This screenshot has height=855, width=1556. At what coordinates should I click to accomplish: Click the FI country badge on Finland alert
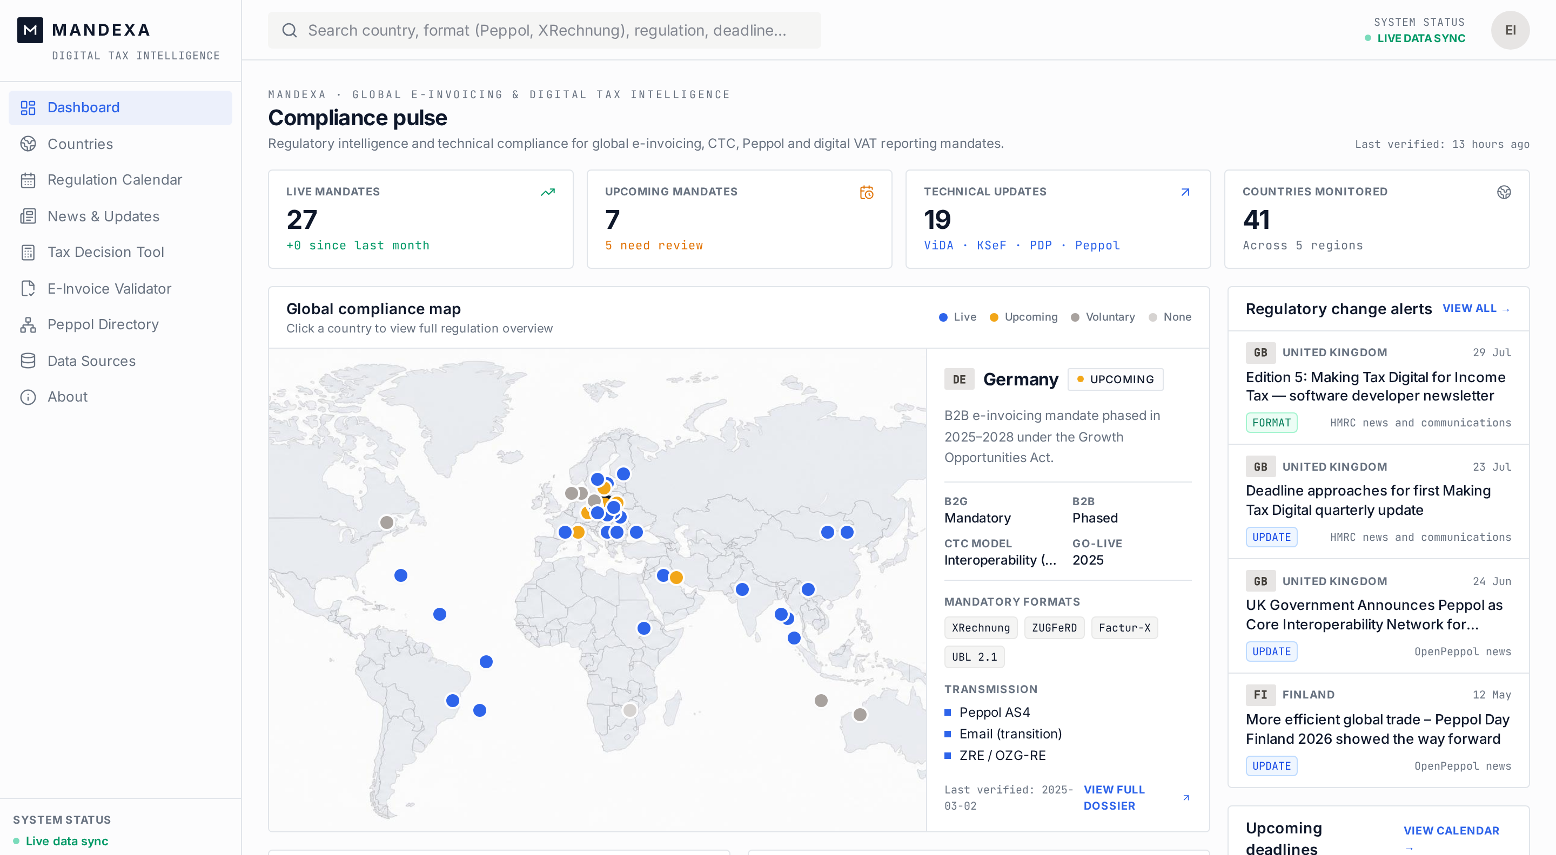1260,695
